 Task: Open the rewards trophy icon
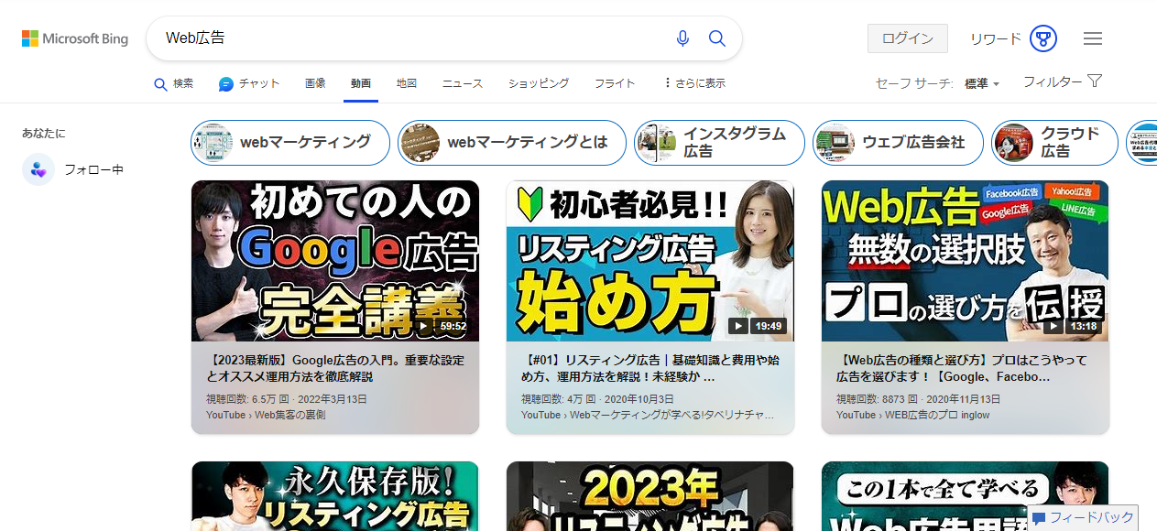click(1043, 38)
